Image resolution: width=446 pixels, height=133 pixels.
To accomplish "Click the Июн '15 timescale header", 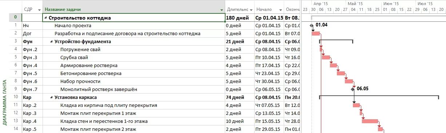I will [x=391, y=3].
